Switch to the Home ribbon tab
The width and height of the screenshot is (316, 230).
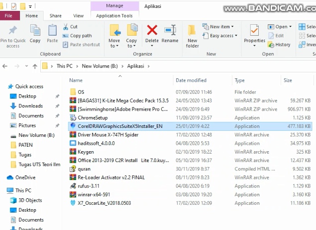(32, 16)
